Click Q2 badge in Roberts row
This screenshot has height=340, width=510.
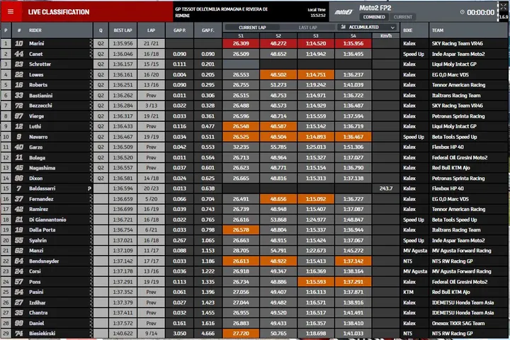click(101, 85)
